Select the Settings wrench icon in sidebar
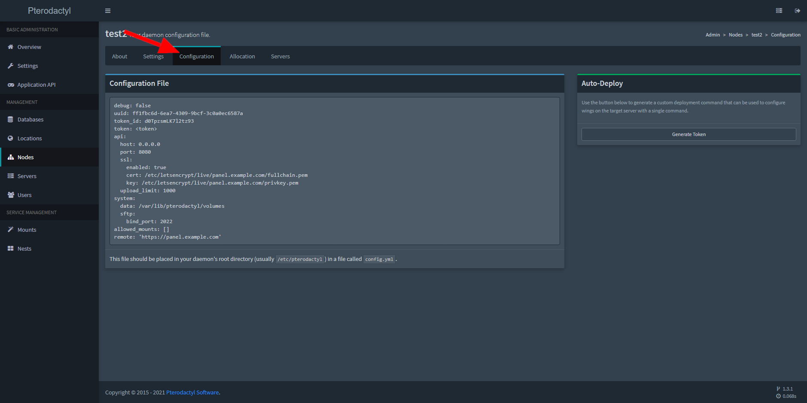 (10, 66)
